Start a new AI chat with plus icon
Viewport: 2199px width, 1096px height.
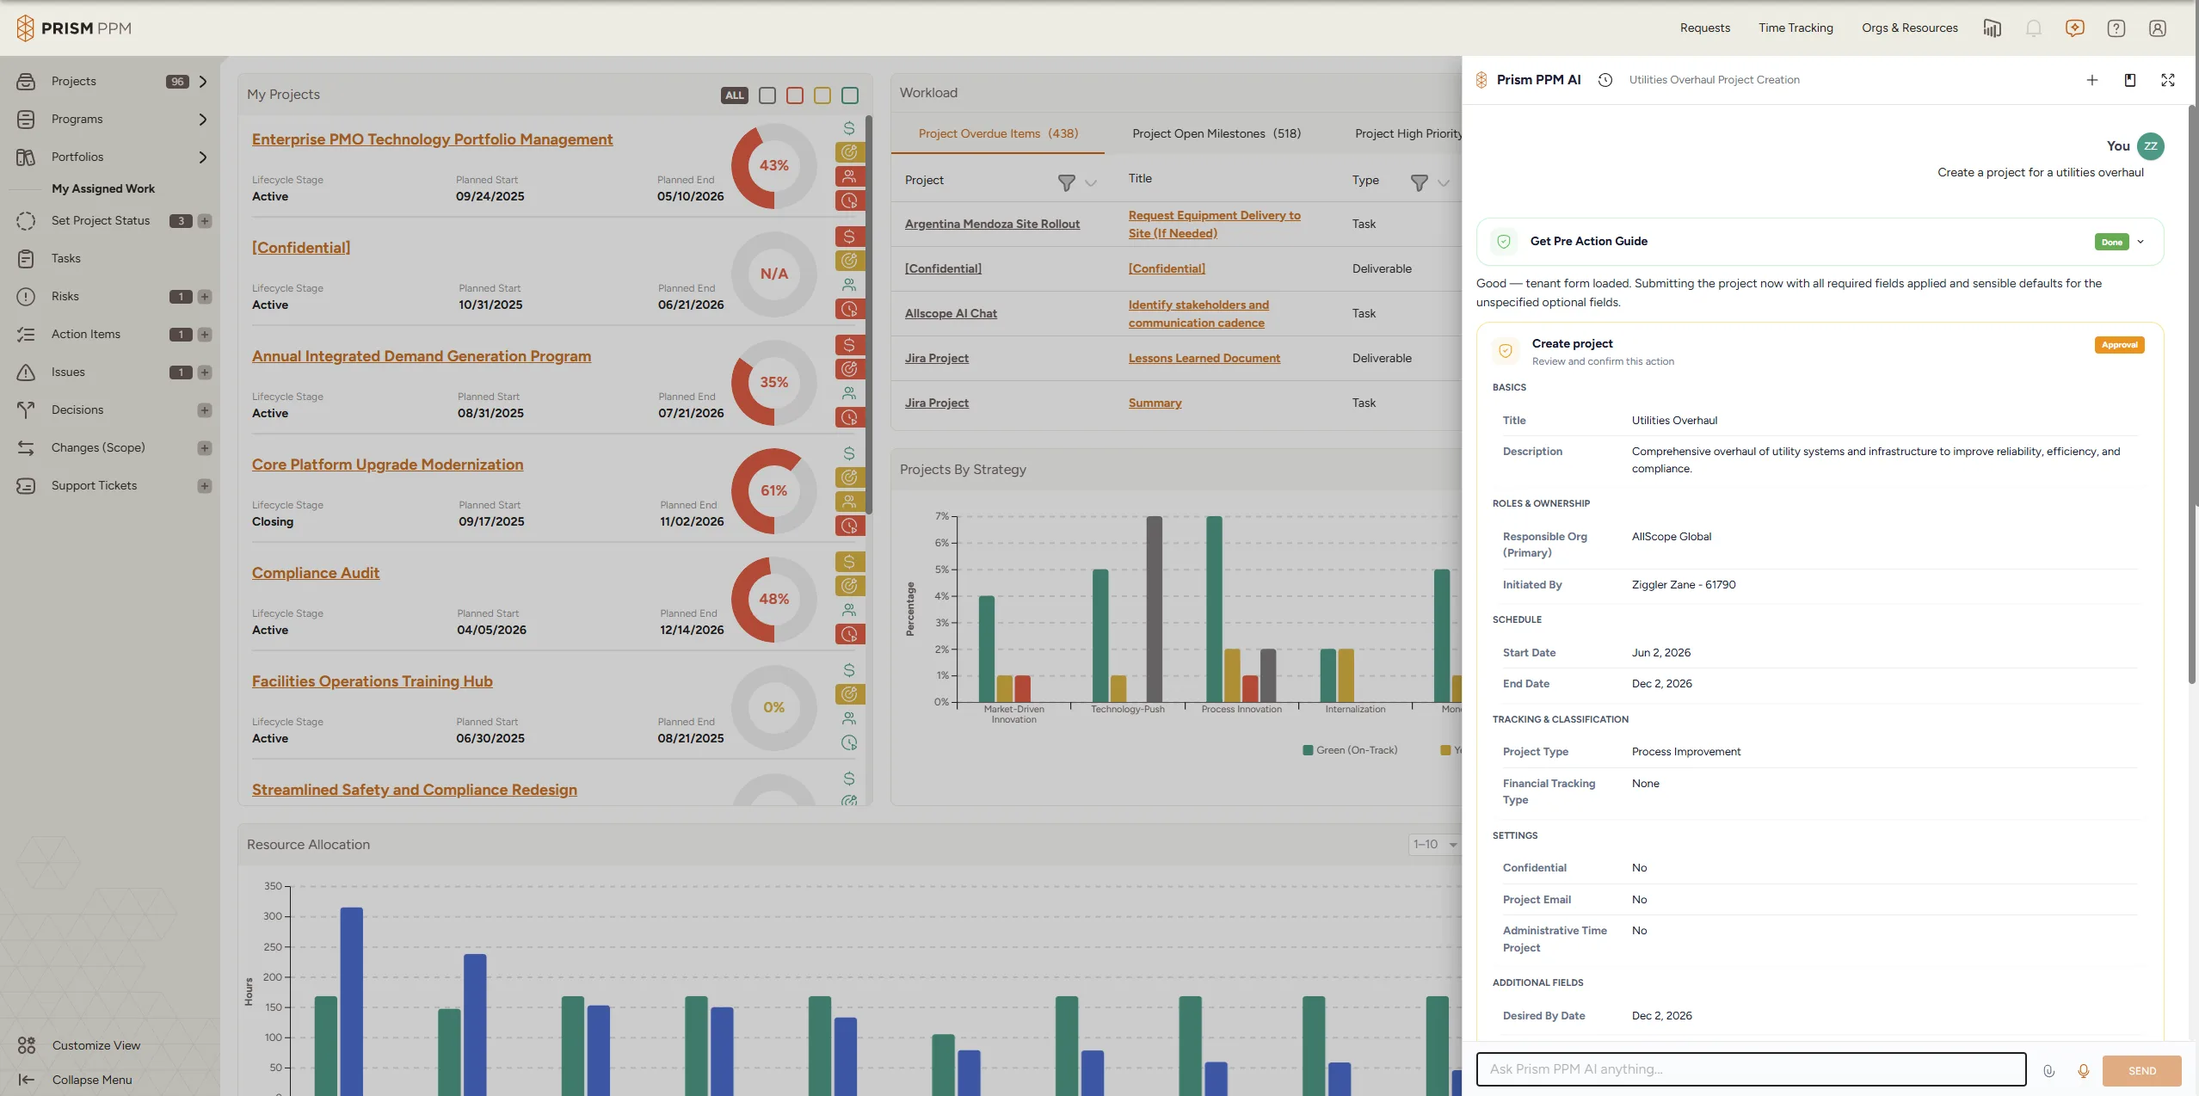click(2091, 80)
